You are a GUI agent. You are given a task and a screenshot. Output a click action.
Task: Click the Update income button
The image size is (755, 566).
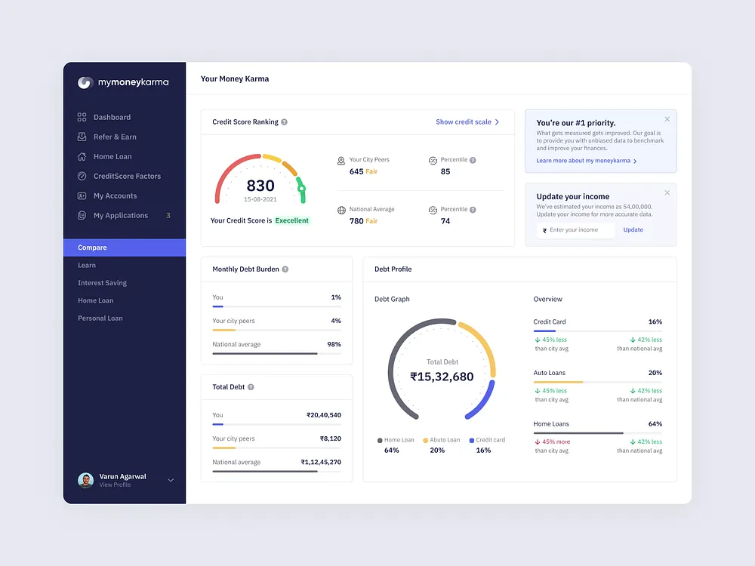[x=633, y=229]
